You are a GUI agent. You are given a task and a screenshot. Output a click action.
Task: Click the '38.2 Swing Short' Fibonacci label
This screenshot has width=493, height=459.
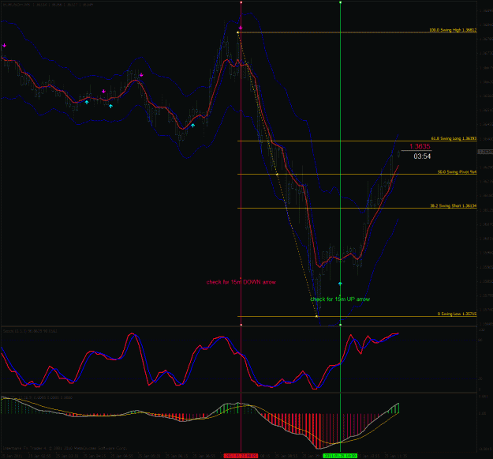point(453,205)
